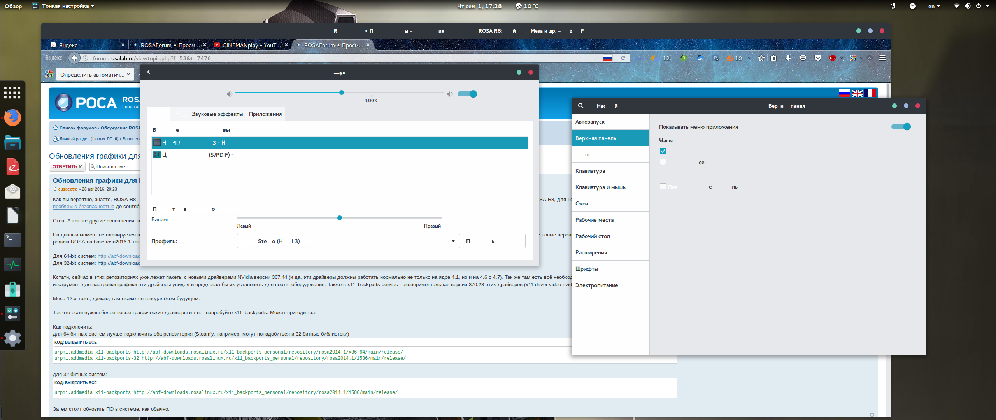Image resolution: width=996 pixels, height=420 pixels.
Task: Reload the page with the refresh icon
Action: pyautogui.click(x=623, y=58)
